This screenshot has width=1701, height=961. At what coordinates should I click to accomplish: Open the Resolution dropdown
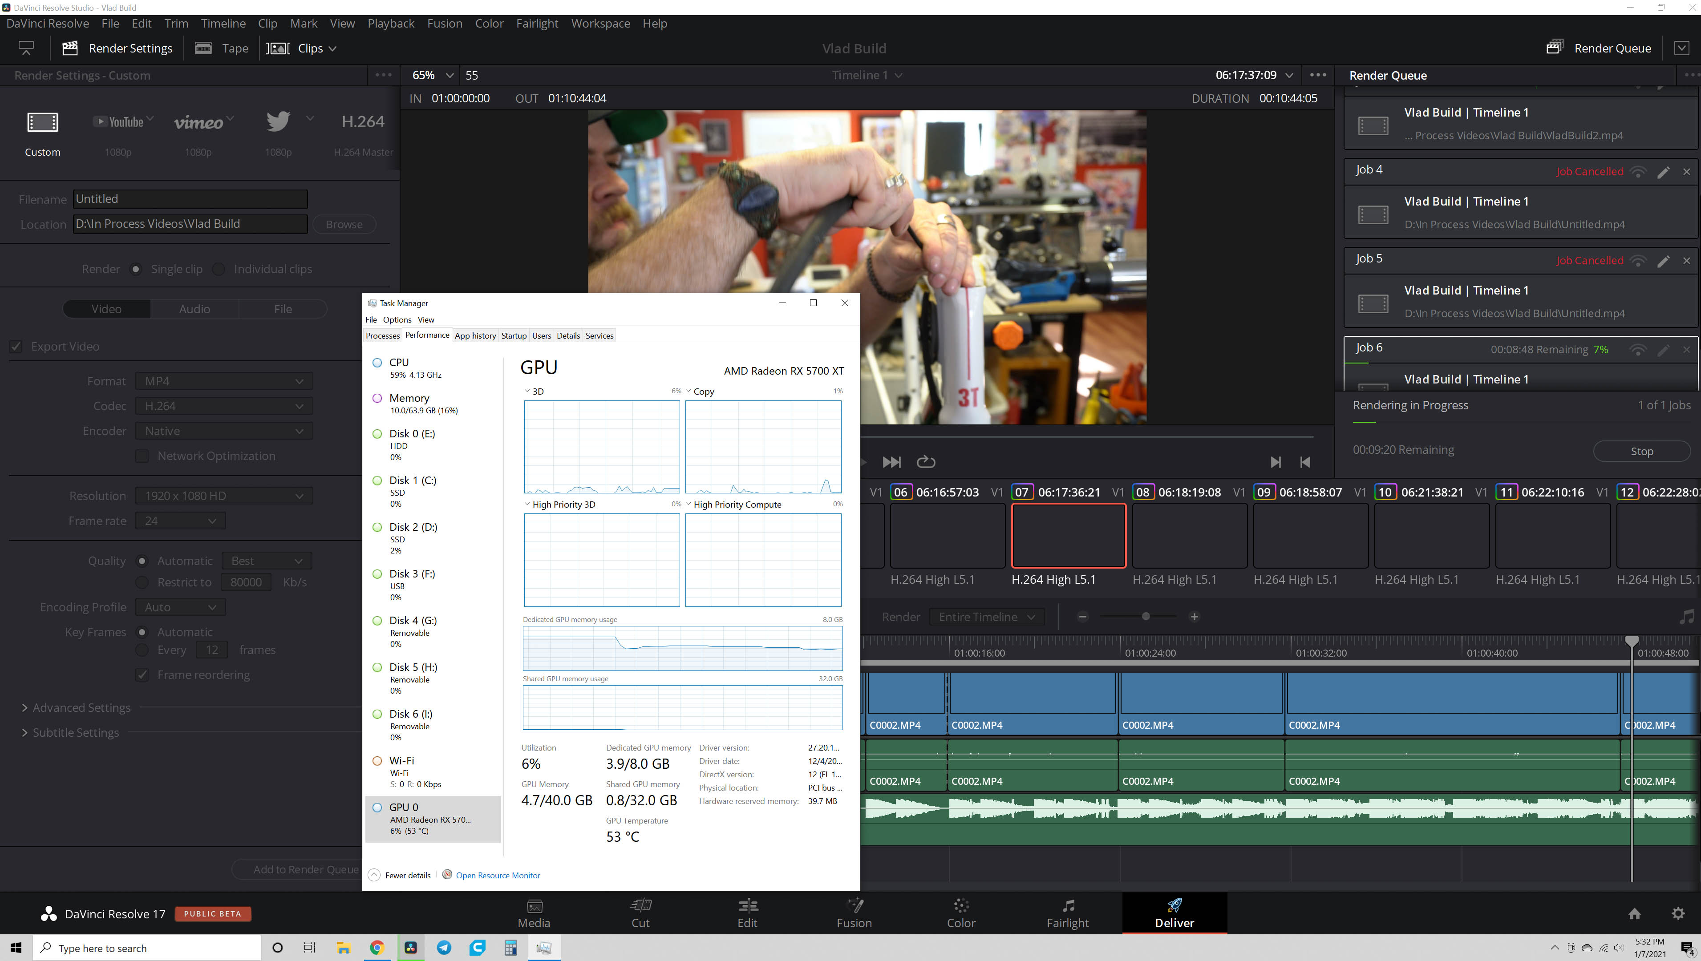pyautogui.click(x=224, y=497)
